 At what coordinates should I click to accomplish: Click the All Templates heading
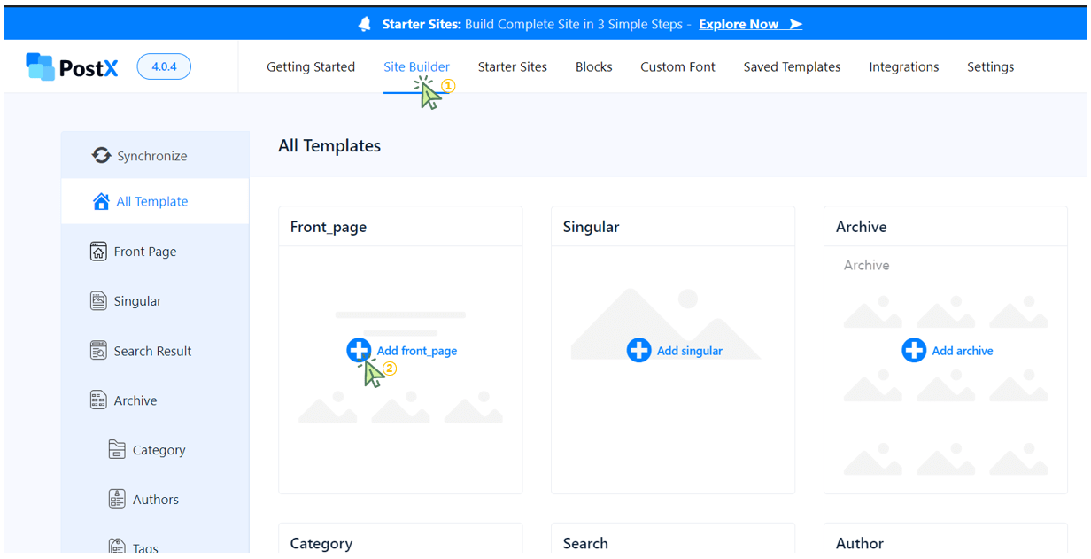(x=329, y=146)
